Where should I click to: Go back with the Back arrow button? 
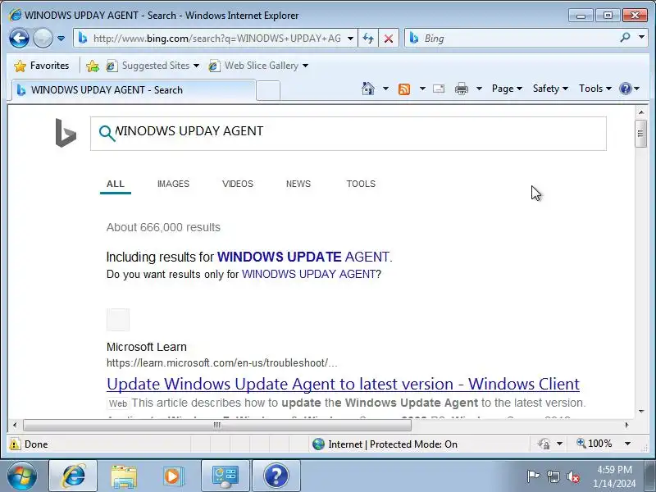coord(19,38)
